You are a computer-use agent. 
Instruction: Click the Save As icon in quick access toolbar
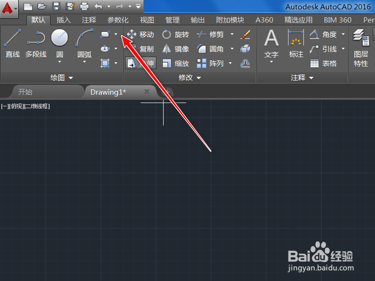70,7
